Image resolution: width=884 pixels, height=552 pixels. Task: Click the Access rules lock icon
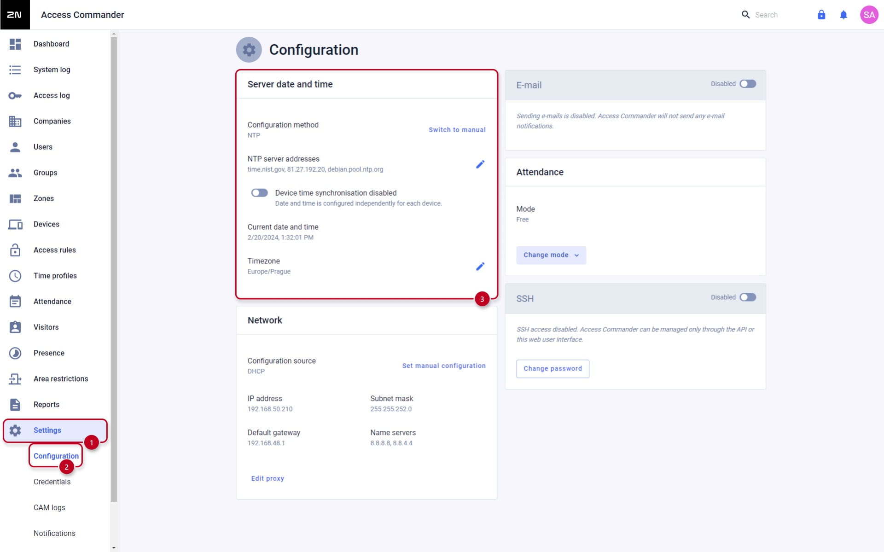pos(15,250)
